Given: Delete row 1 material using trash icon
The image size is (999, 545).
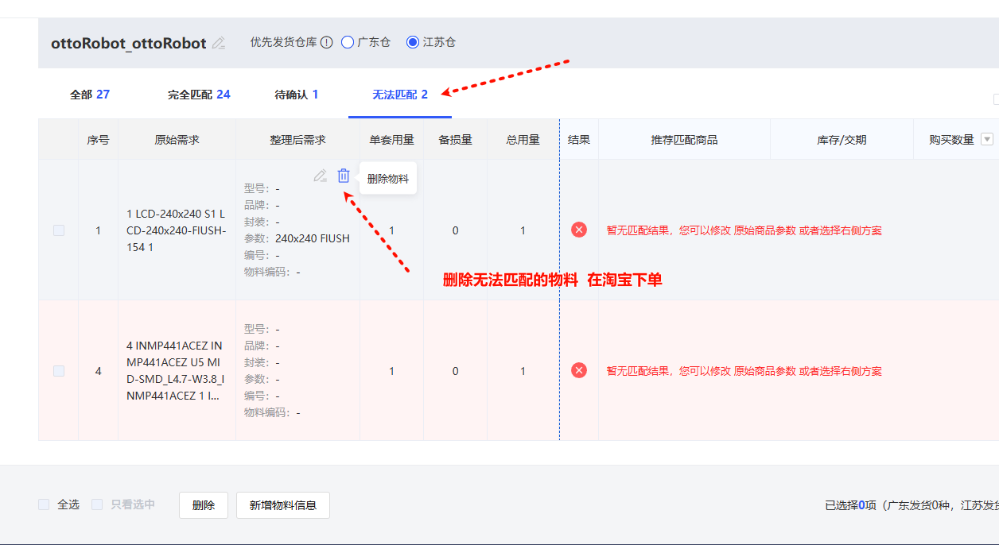Looking at the screenshot, I should click(344, 176).
